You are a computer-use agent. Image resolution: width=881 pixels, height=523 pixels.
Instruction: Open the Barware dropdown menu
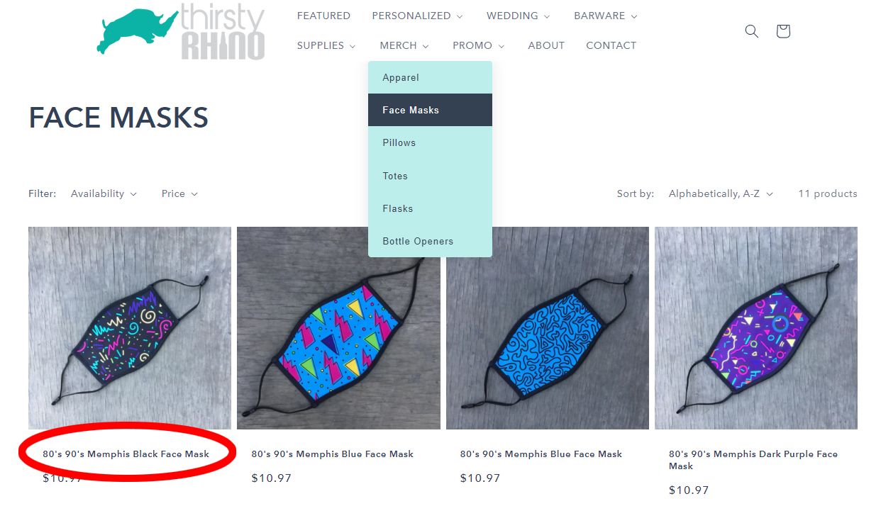605,16
